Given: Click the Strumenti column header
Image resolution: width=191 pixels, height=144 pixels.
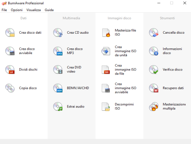Looking at the screenshot, I should [x=167, y=18].
